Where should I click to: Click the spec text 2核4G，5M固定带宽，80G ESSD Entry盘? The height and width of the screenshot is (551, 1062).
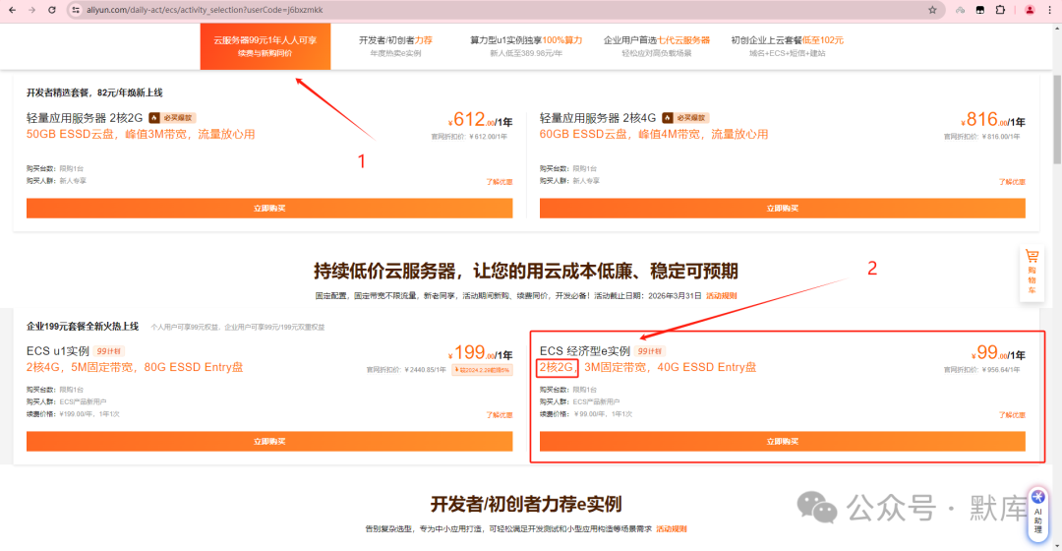coord(135,367)
